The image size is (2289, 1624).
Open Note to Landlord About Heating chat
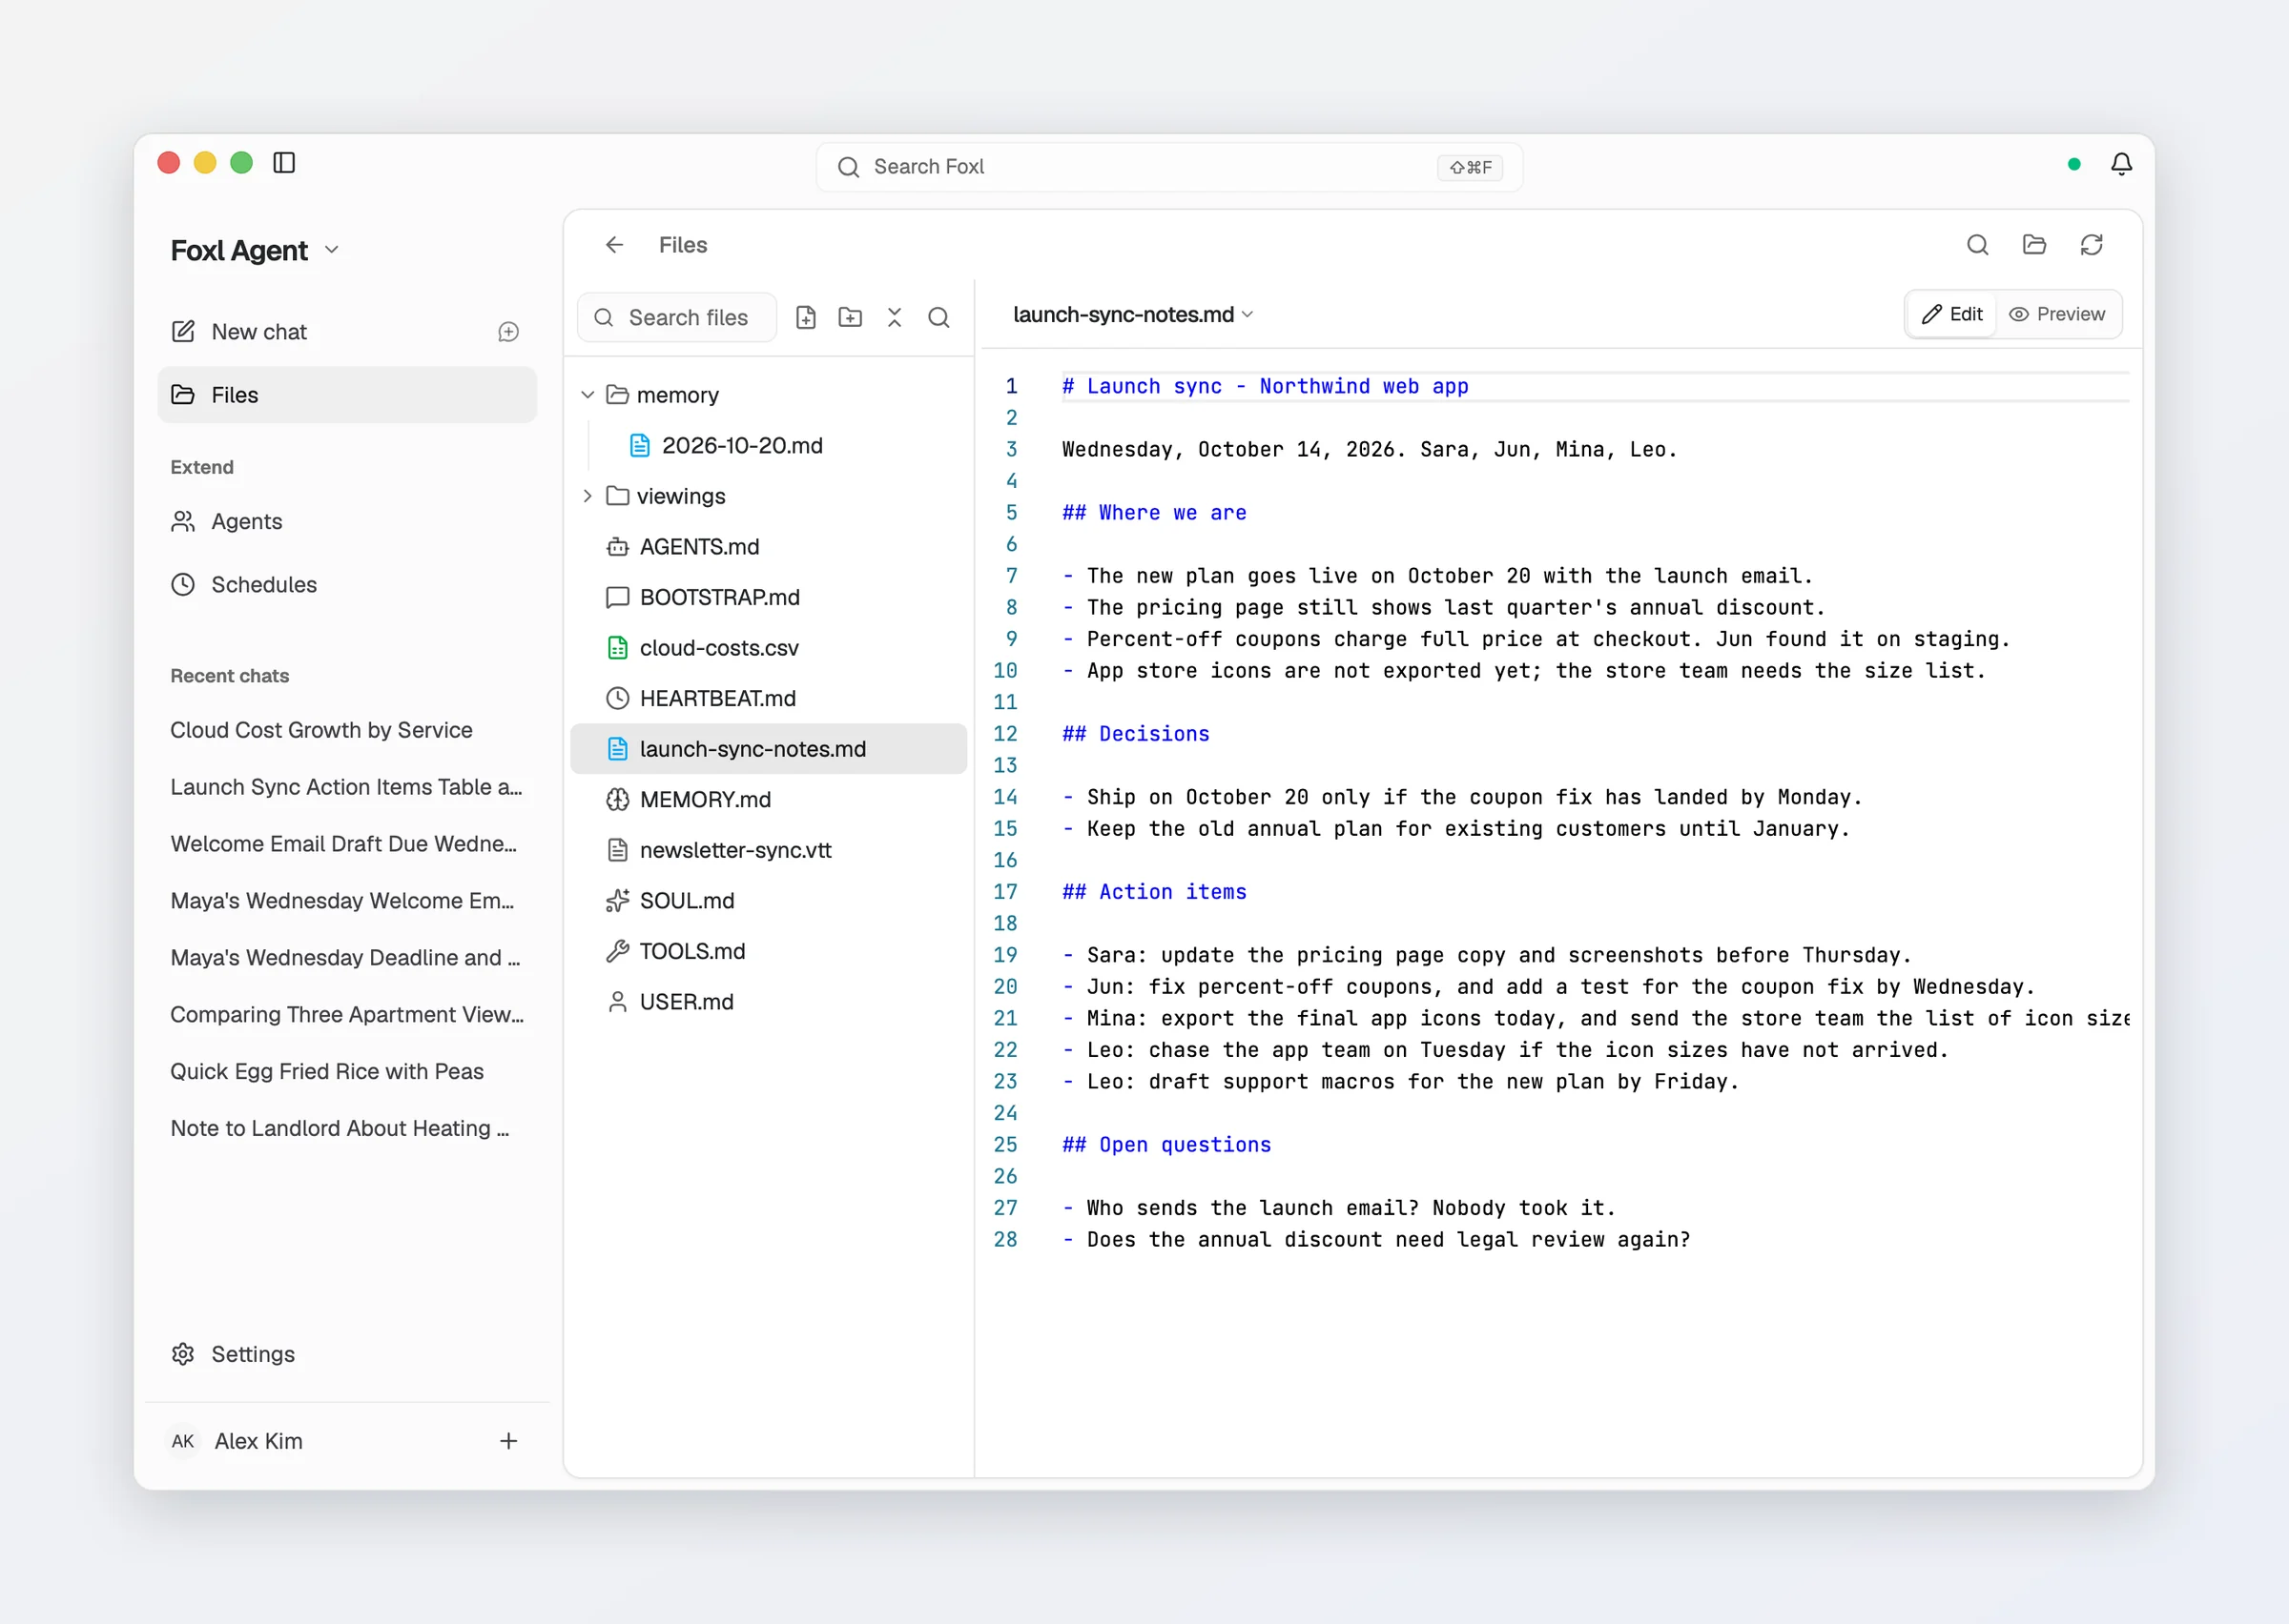pos(347,1128)
